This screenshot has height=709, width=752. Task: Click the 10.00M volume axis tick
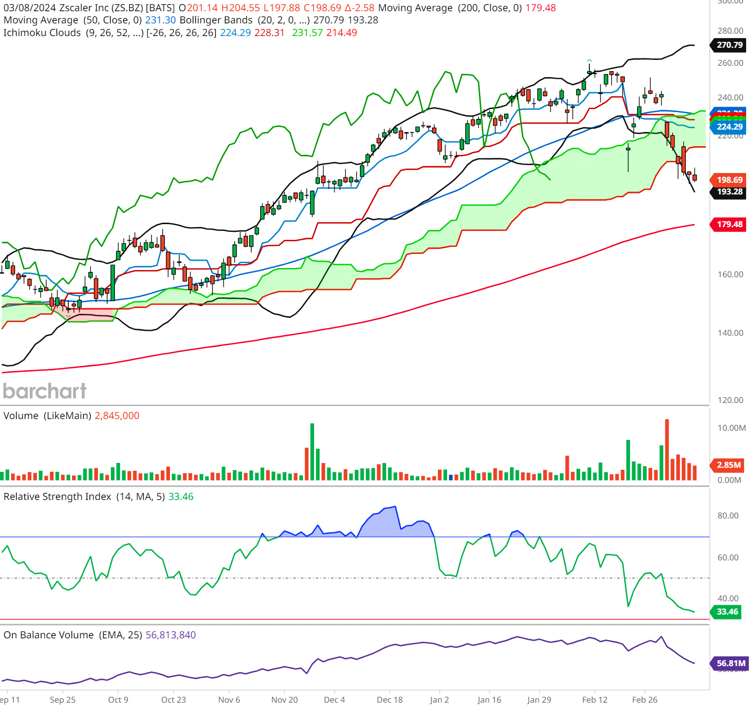click(x=732, y=428)
